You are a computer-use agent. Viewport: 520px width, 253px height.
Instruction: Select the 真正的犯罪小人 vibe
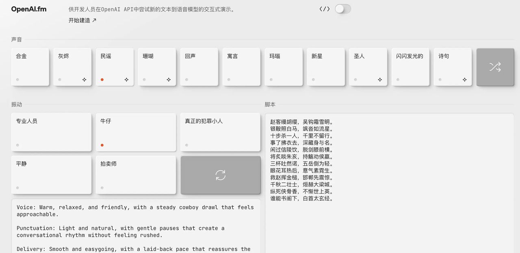(220, 132)
